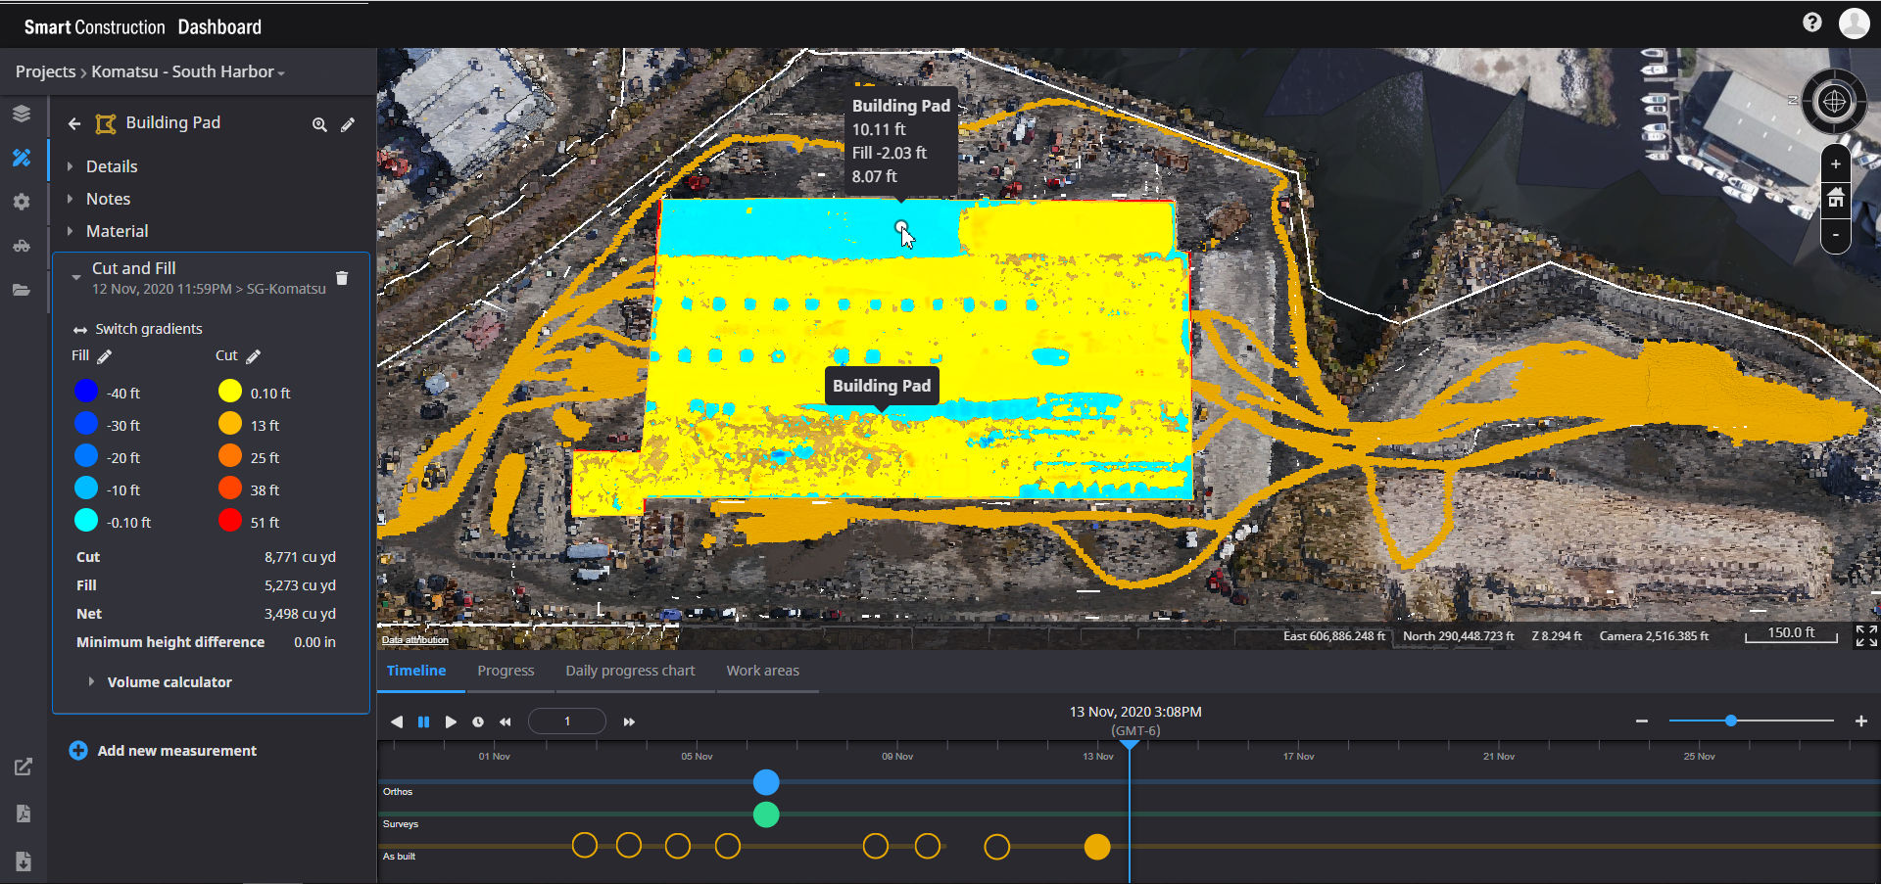Click the timeline zoom slider handle
Screen dimensions: 1881x884
coord(1730,721)
